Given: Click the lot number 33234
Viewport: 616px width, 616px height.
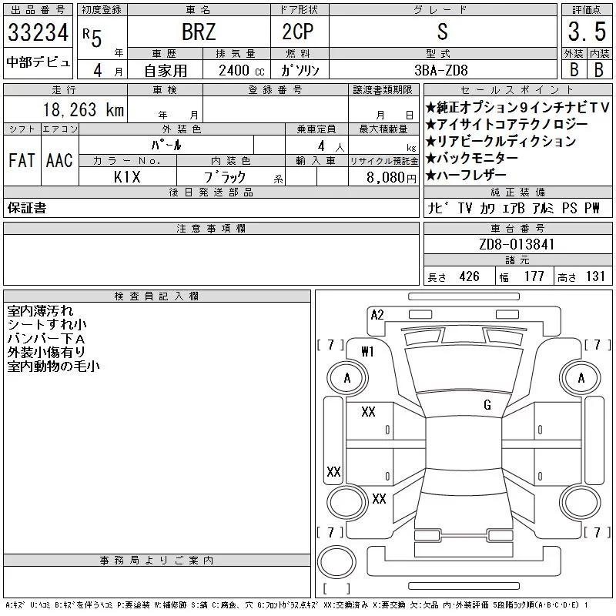Looking at the screenshot, I should click(x=38, y=32).
